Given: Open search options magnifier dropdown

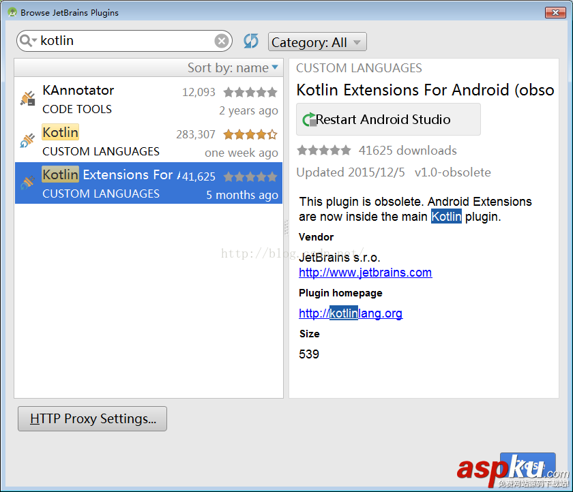Looking at the screenshot, I should click(x=28, y=40).
